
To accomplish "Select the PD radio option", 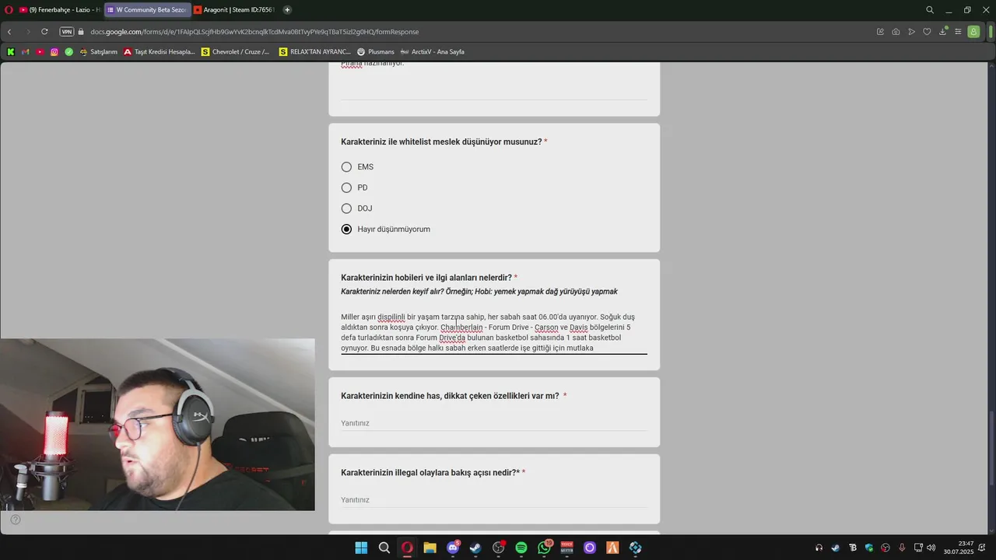I will click(x=346, y=187).
